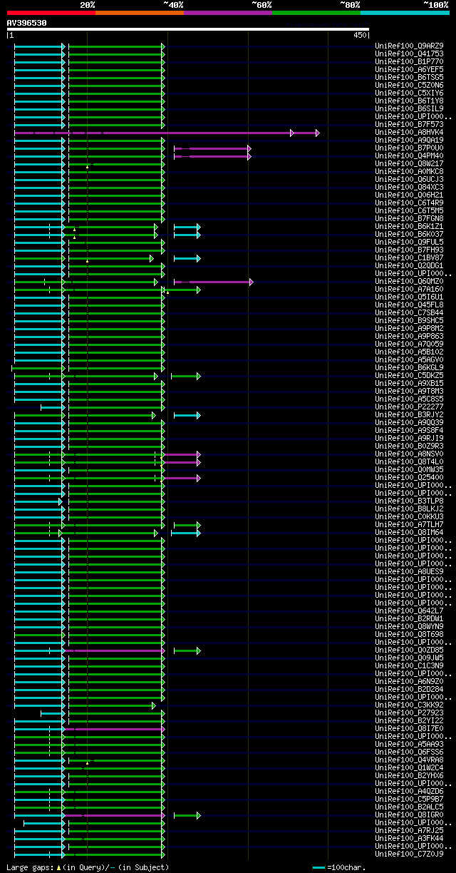
Task: Click hit label UniRef100_A7Q059
Action: click(409, 344)
